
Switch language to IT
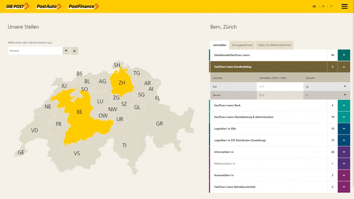click(331, 7)
